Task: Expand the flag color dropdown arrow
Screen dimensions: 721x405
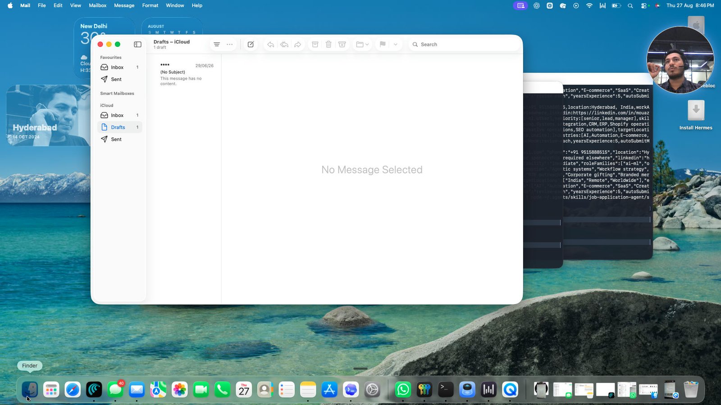Action: [395, 45]
